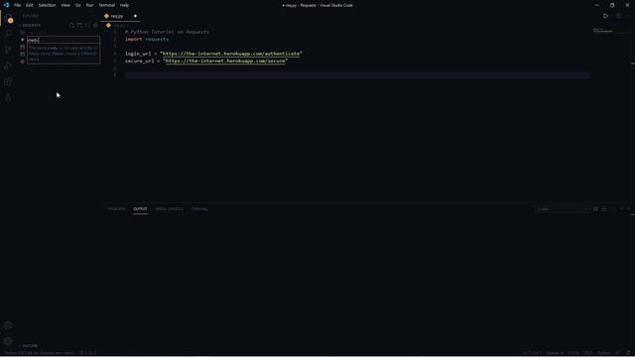Click Python language mode in status bar
The width and height of the screenshot is (635, 357).
pos(604,353)
